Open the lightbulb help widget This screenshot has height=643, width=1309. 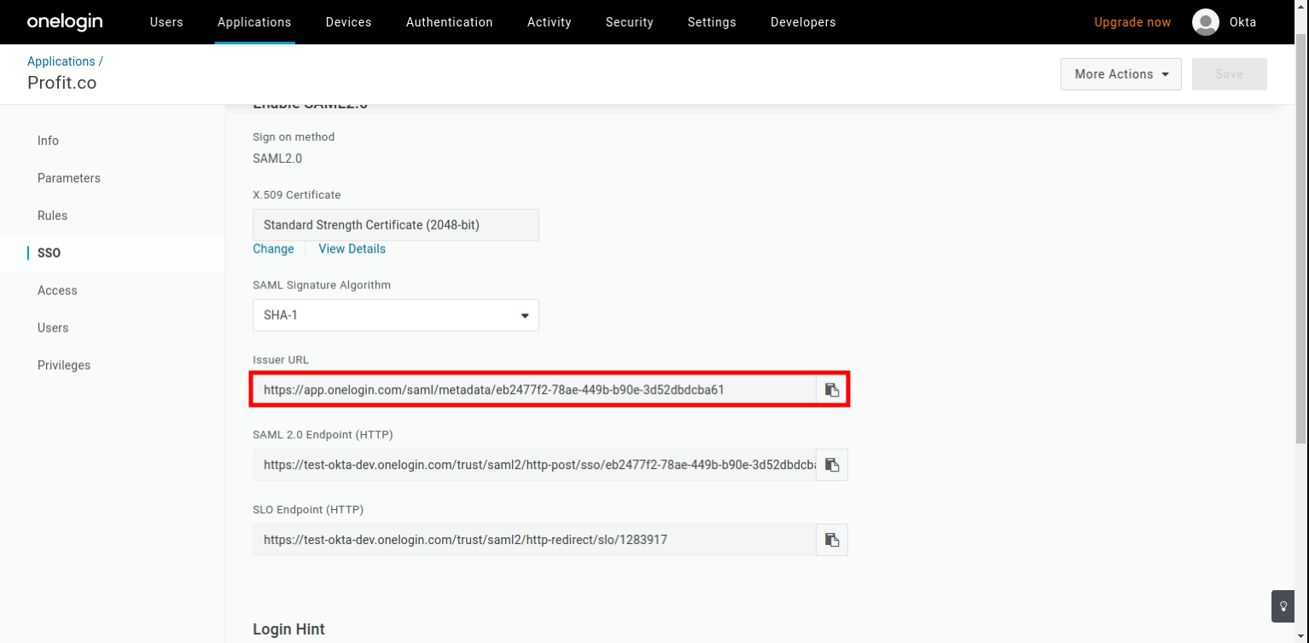tap(1283, 606)
